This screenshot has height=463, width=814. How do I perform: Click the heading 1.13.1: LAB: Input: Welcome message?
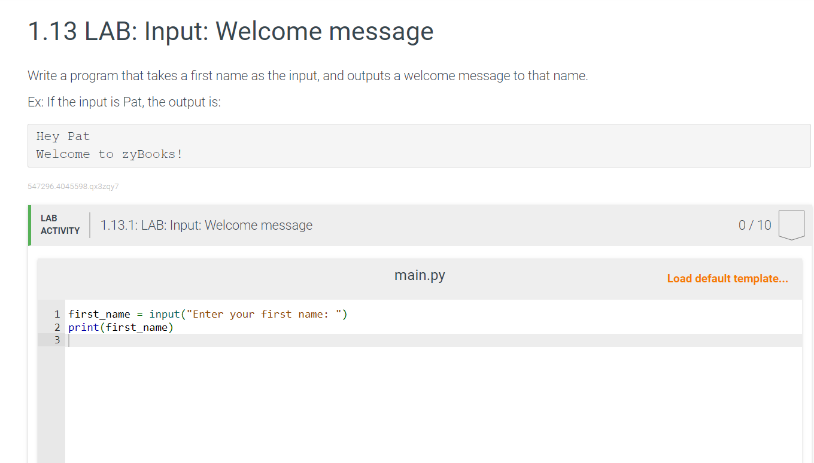[x=206, y=225]
